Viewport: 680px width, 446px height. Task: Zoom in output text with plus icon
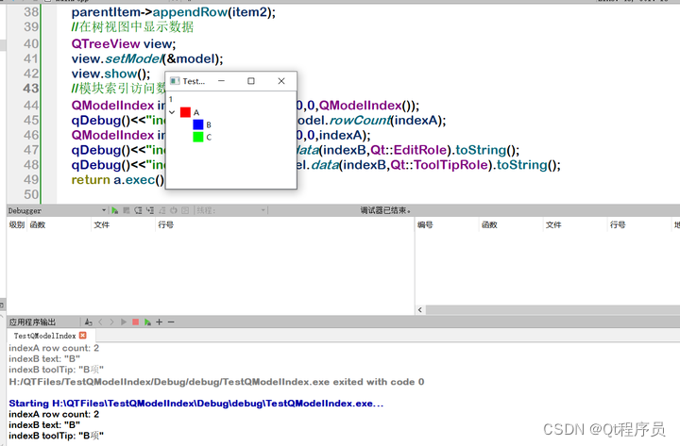pyautogui.click(x=160, y=322)
